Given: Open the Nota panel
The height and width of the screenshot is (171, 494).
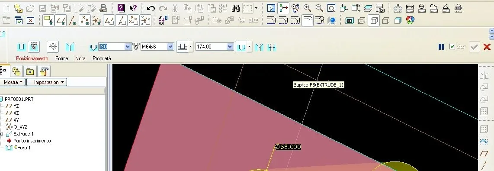Looking at the screenshot, I should [80, 58].
